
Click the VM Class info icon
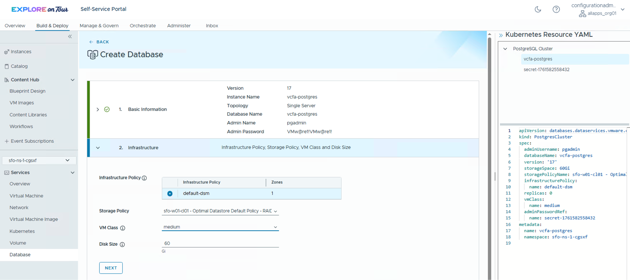tap(123, 228)
